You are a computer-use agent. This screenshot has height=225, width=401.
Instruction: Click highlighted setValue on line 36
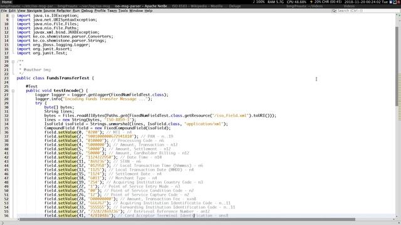(67, 132)
